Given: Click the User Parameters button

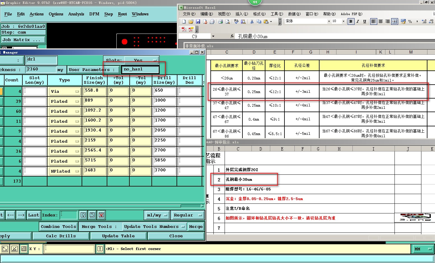Looking at the screenshot, I should (x=93, y=70).
